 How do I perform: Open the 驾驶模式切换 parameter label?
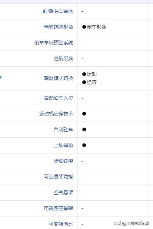point(59,78)
